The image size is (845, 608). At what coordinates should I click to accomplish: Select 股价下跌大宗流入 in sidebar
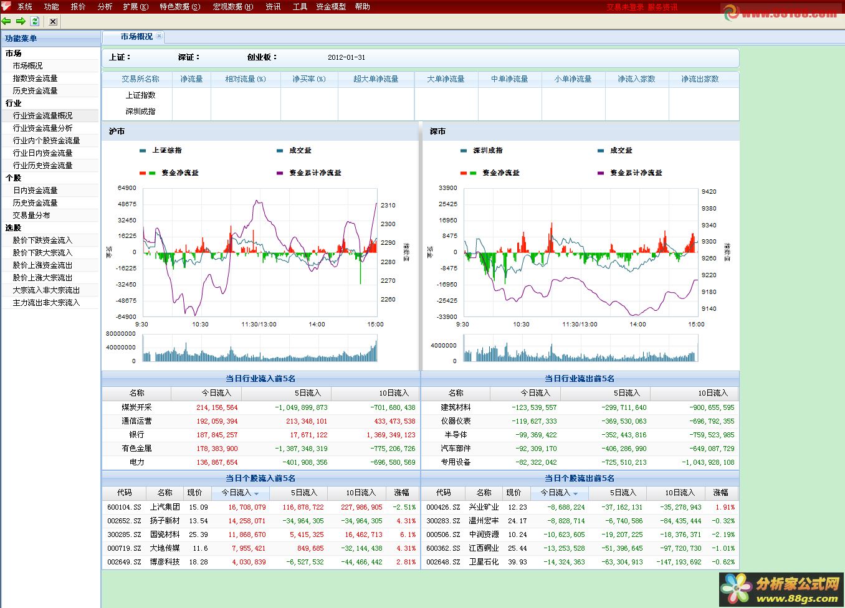(x=43, y=253)
